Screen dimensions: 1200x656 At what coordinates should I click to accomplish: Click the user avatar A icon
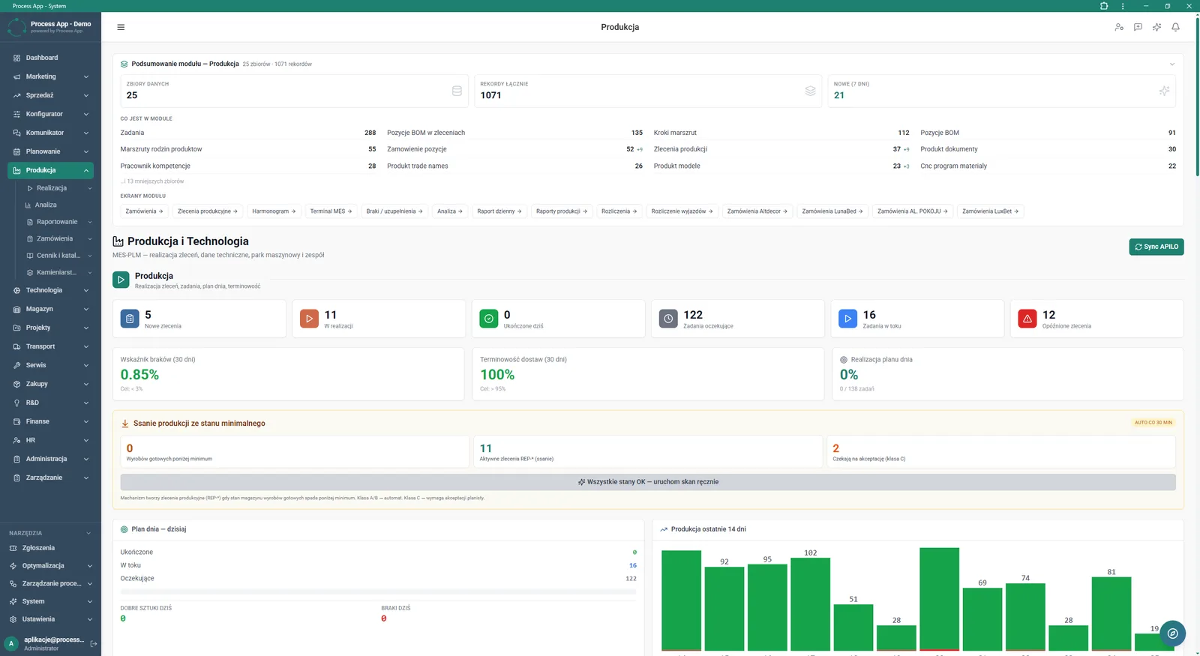click(11, 643)
